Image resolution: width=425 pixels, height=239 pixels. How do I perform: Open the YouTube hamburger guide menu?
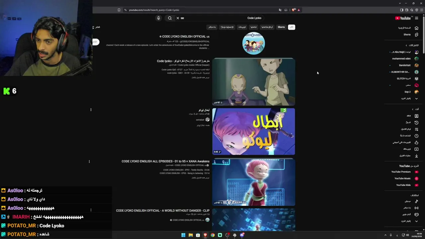(416, 18)
